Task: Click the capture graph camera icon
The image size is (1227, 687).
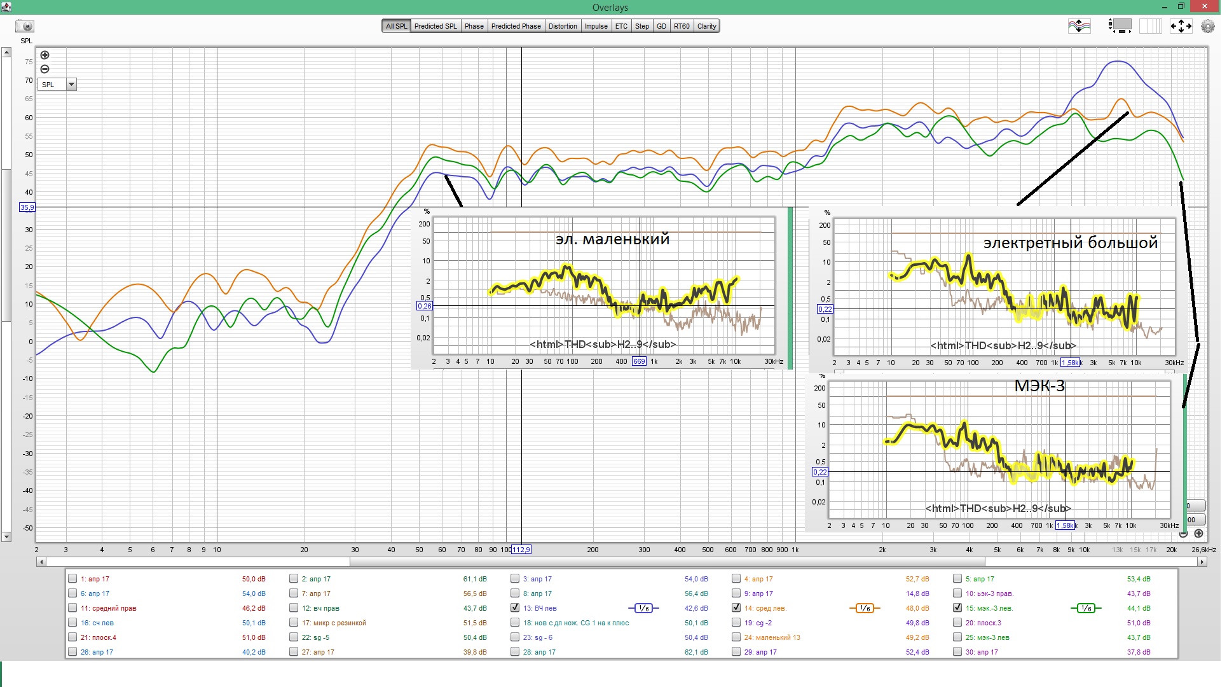Action: [25, 26]
